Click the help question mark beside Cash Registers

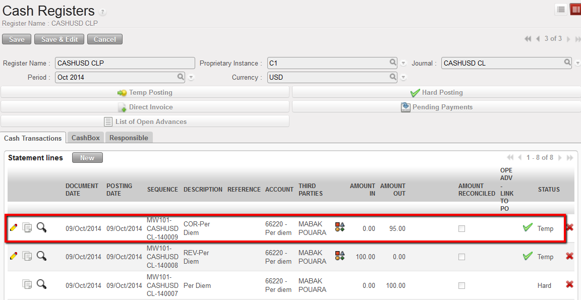coord(103,12)
